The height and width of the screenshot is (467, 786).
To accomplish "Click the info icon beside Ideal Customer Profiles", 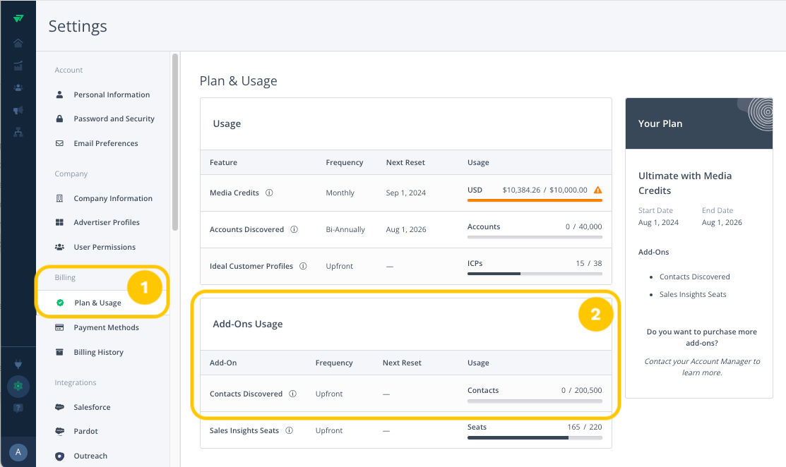I will (303, 266).
